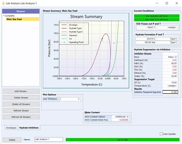
Task: Click Delete All Streams button
Action: [x=21, y=104]
